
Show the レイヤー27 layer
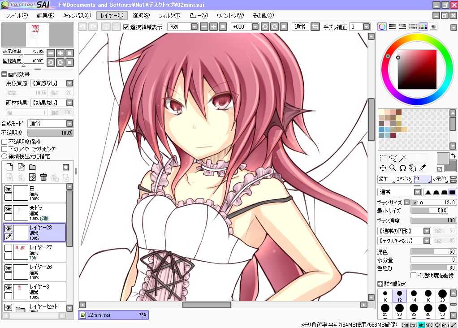8,248
